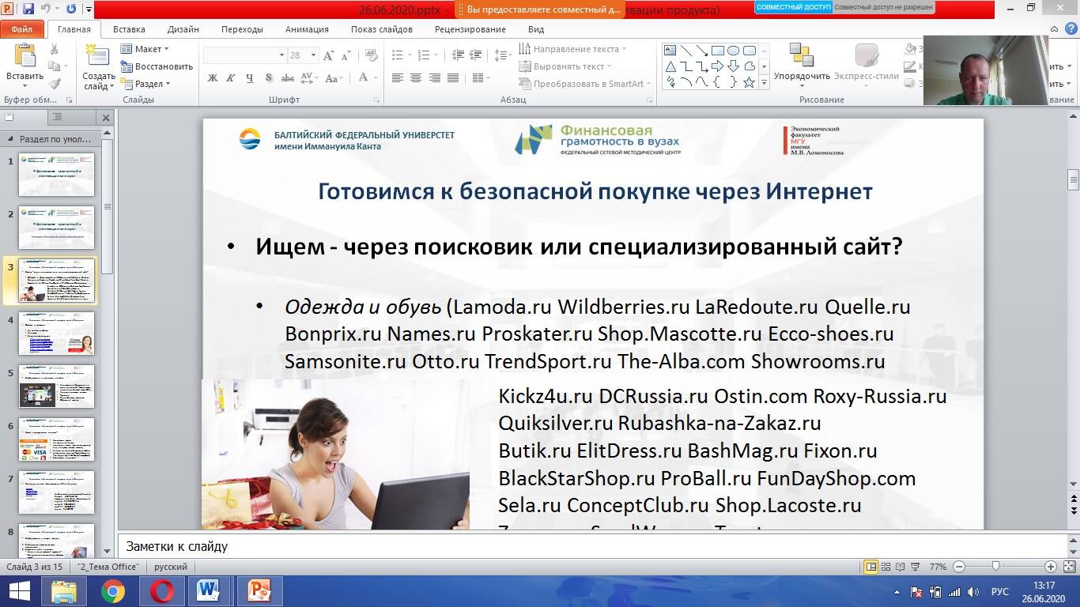Toggle Bold (Ж) formatting
This screenshot has width=1080, height=607.
pyautogui.click(x=213, y=78)
